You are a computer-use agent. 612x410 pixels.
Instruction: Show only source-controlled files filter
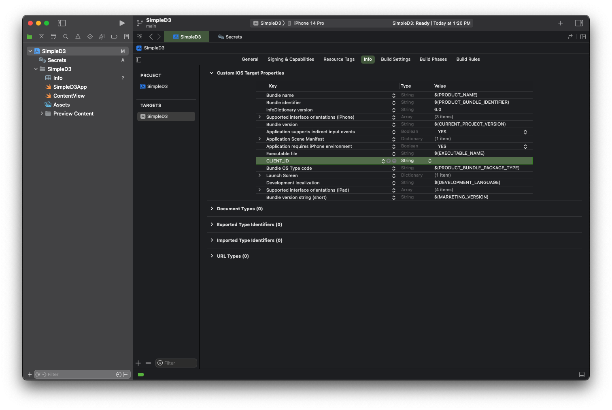pos(126,374)
